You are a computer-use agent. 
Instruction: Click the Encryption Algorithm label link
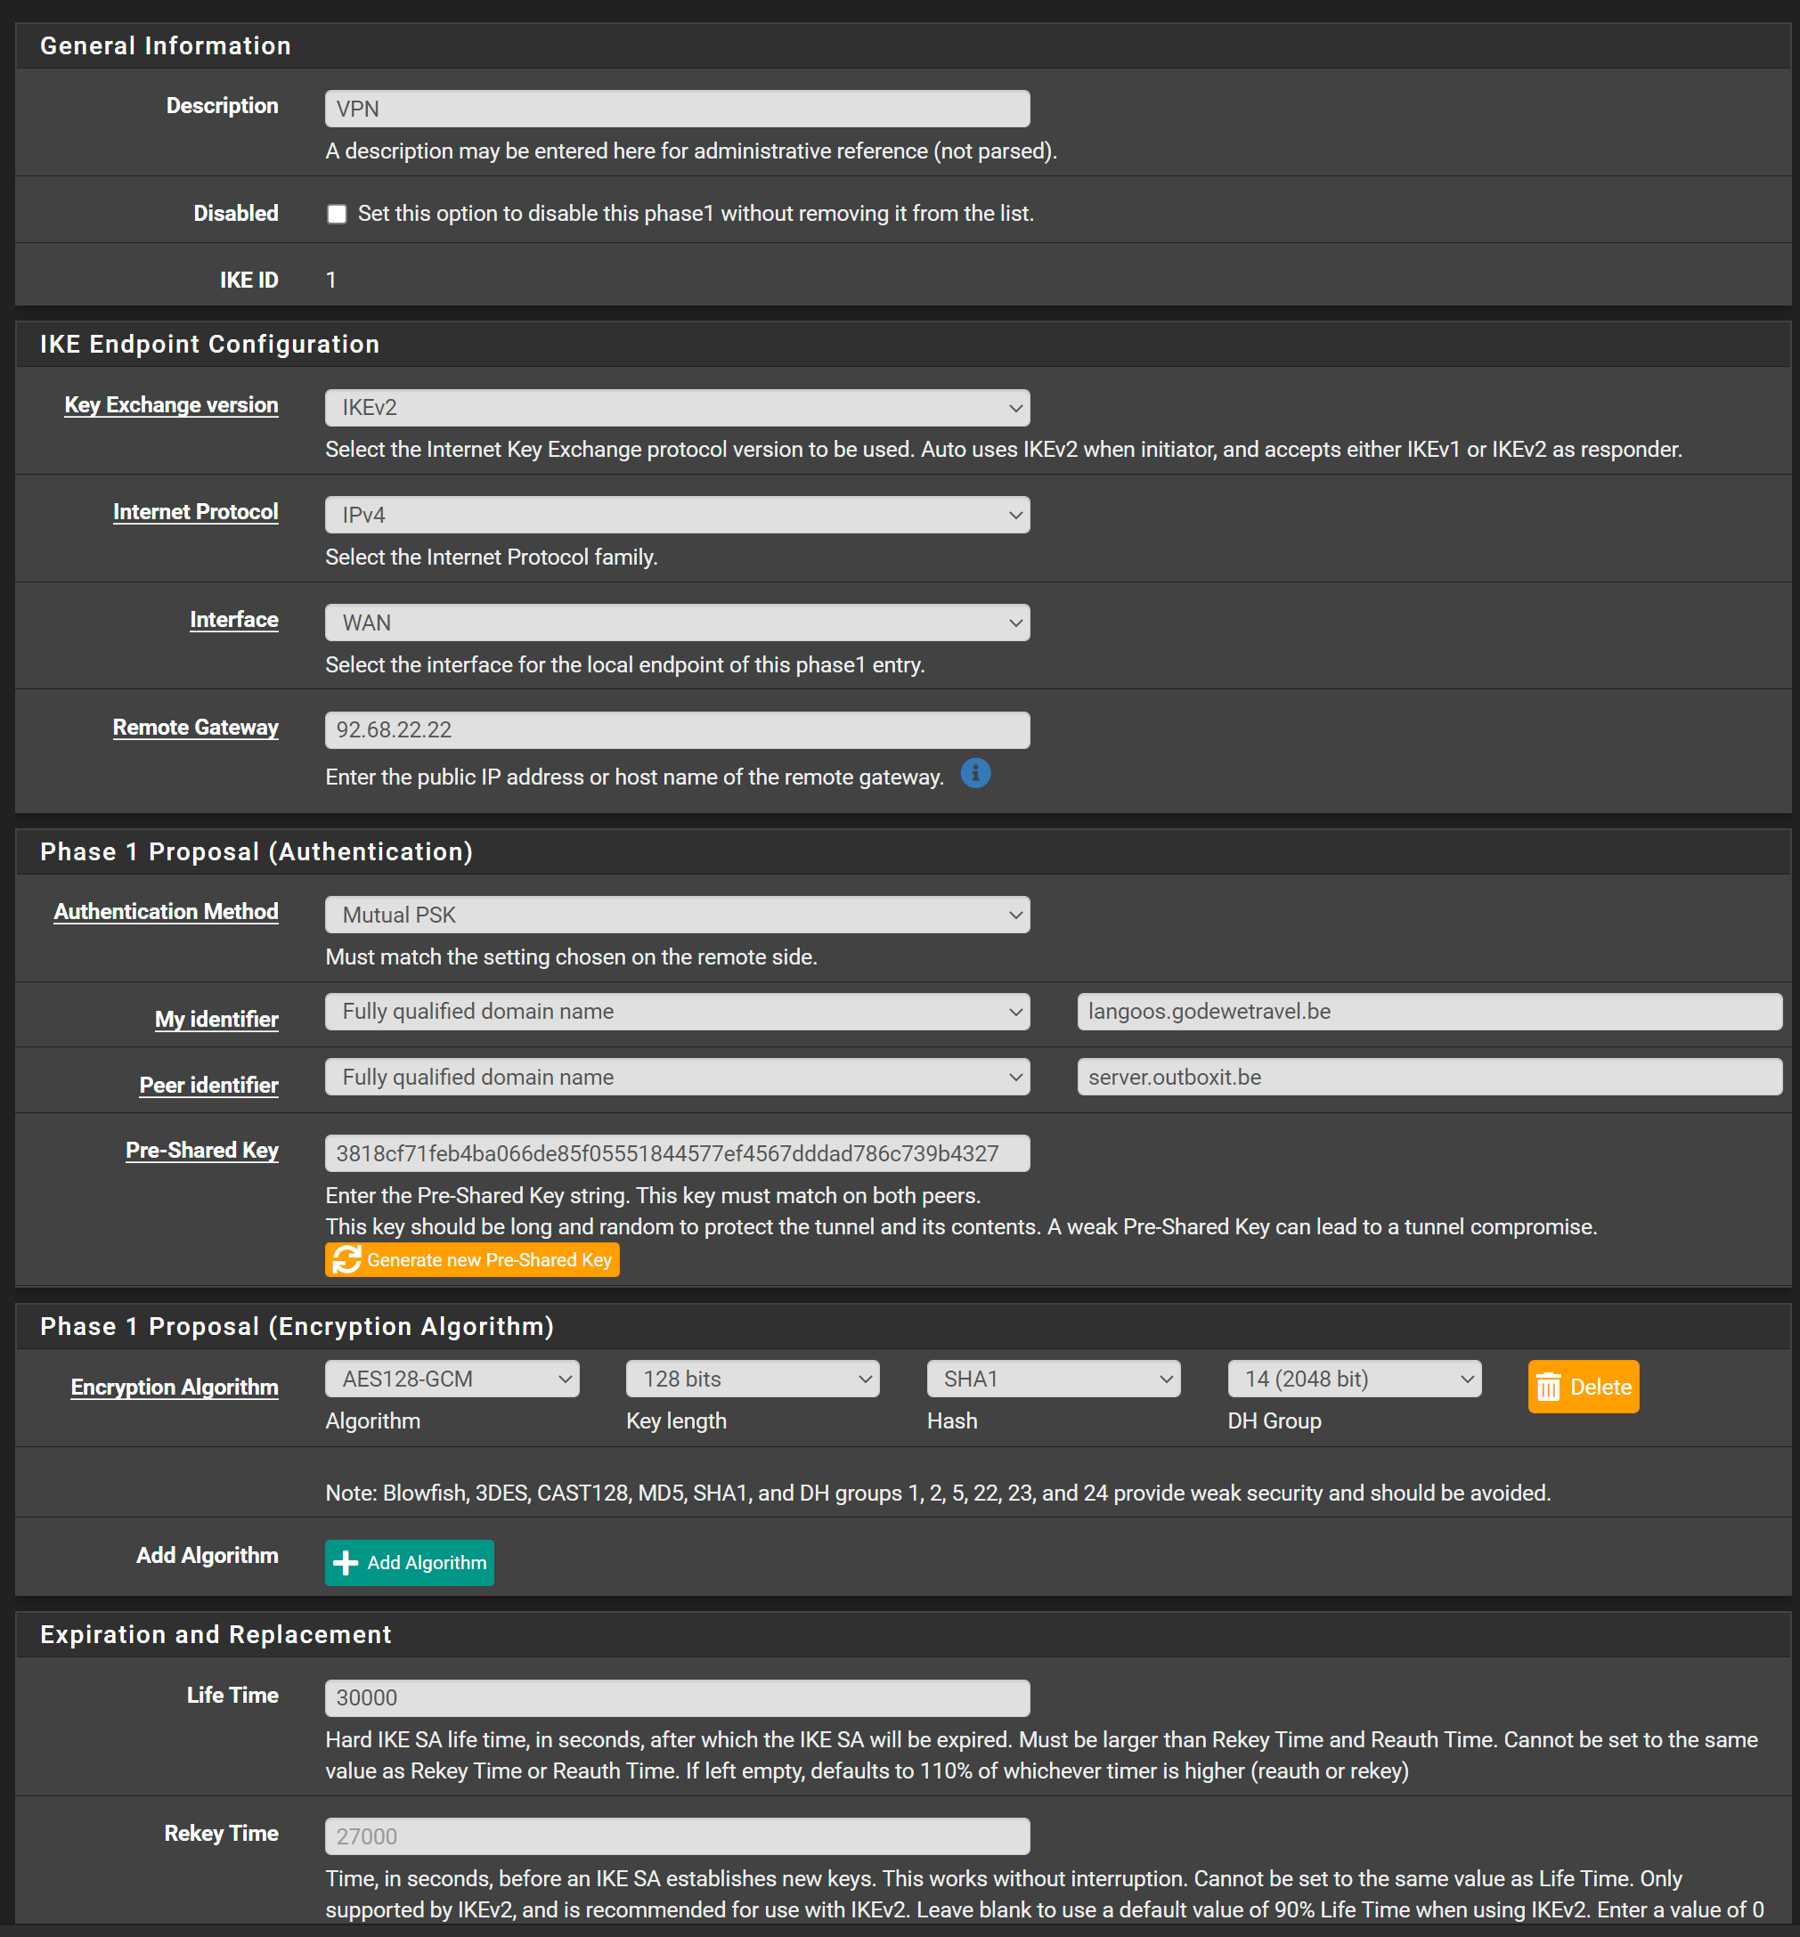coord(175,1387)
